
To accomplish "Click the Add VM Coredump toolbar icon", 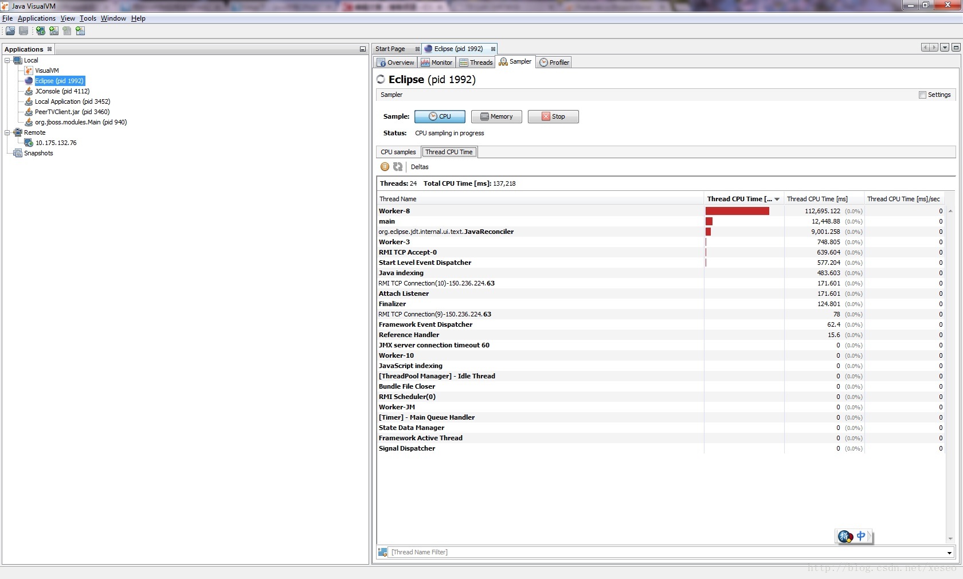I will 67,31.
